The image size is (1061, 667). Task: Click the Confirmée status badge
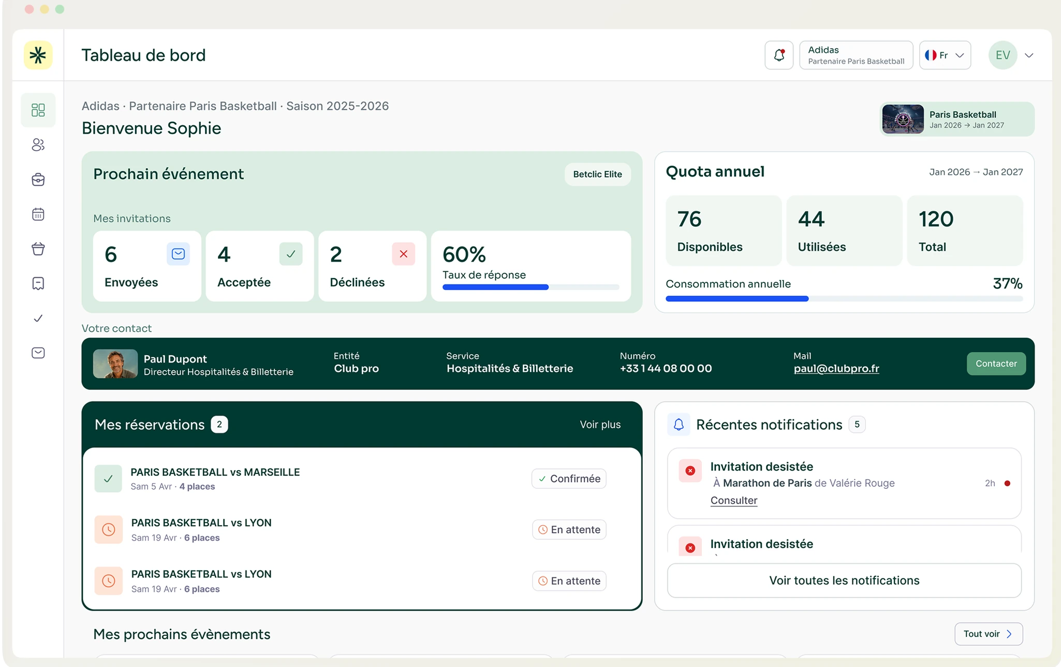pos(569,479)
